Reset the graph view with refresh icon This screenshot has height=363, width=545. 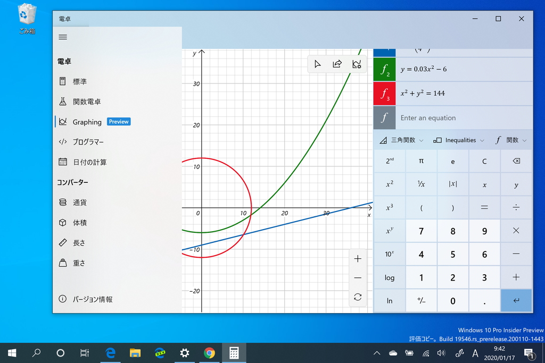358,298
